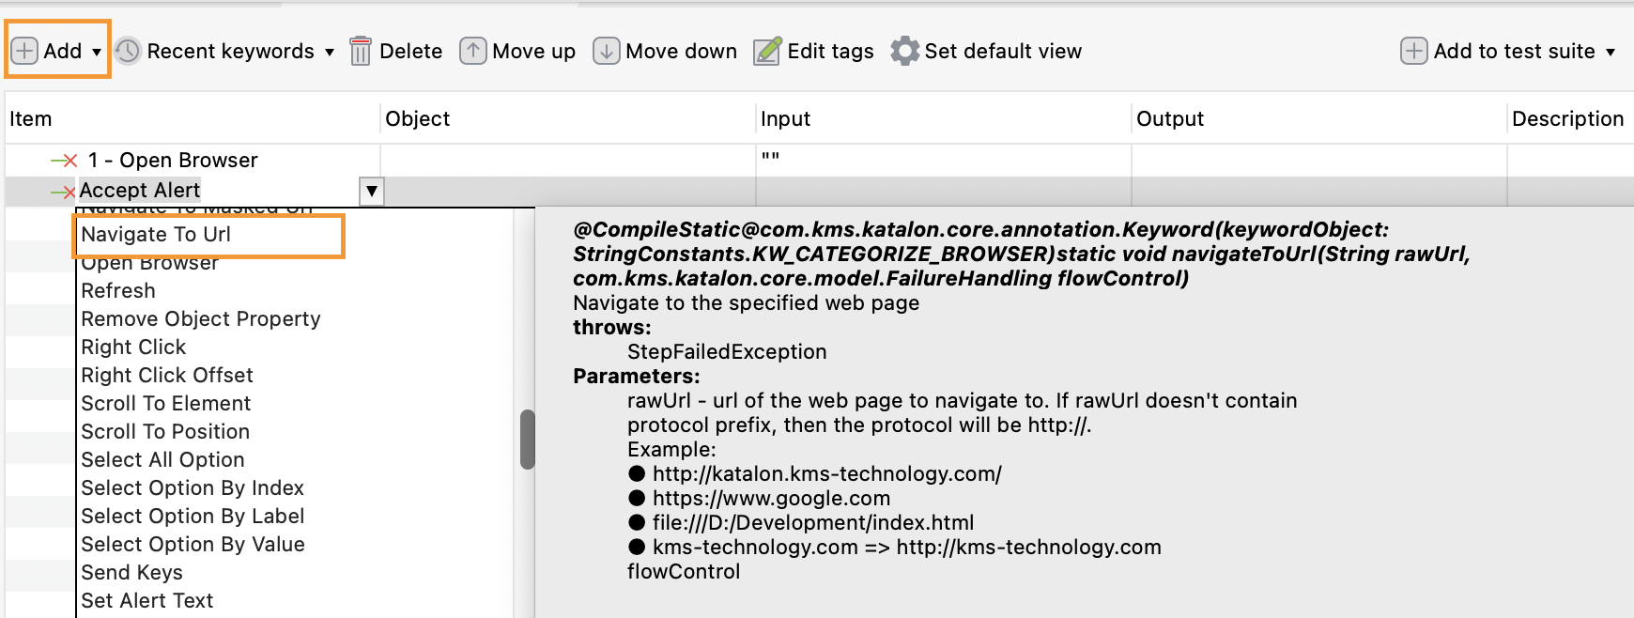Click the Move down arrow icon
The width and height of the screenshot is (1634, 618).
(607, 51)
